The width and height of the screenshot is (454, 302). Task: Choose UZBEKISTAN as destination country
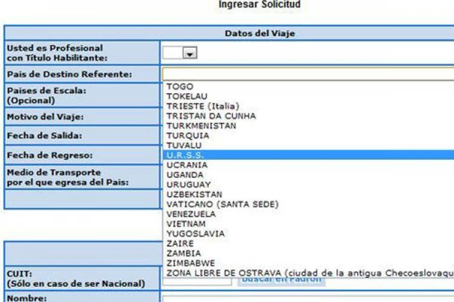(x=309, y=195)
